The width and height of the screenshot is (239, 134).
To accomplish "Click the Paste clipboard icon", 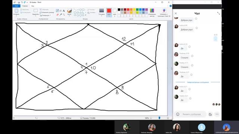I will [16, 11].
